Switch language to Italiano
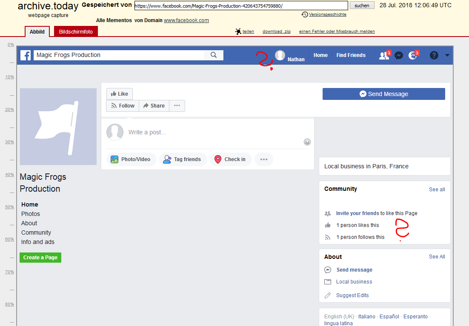The image size is (469, 326). coord(367,317)
